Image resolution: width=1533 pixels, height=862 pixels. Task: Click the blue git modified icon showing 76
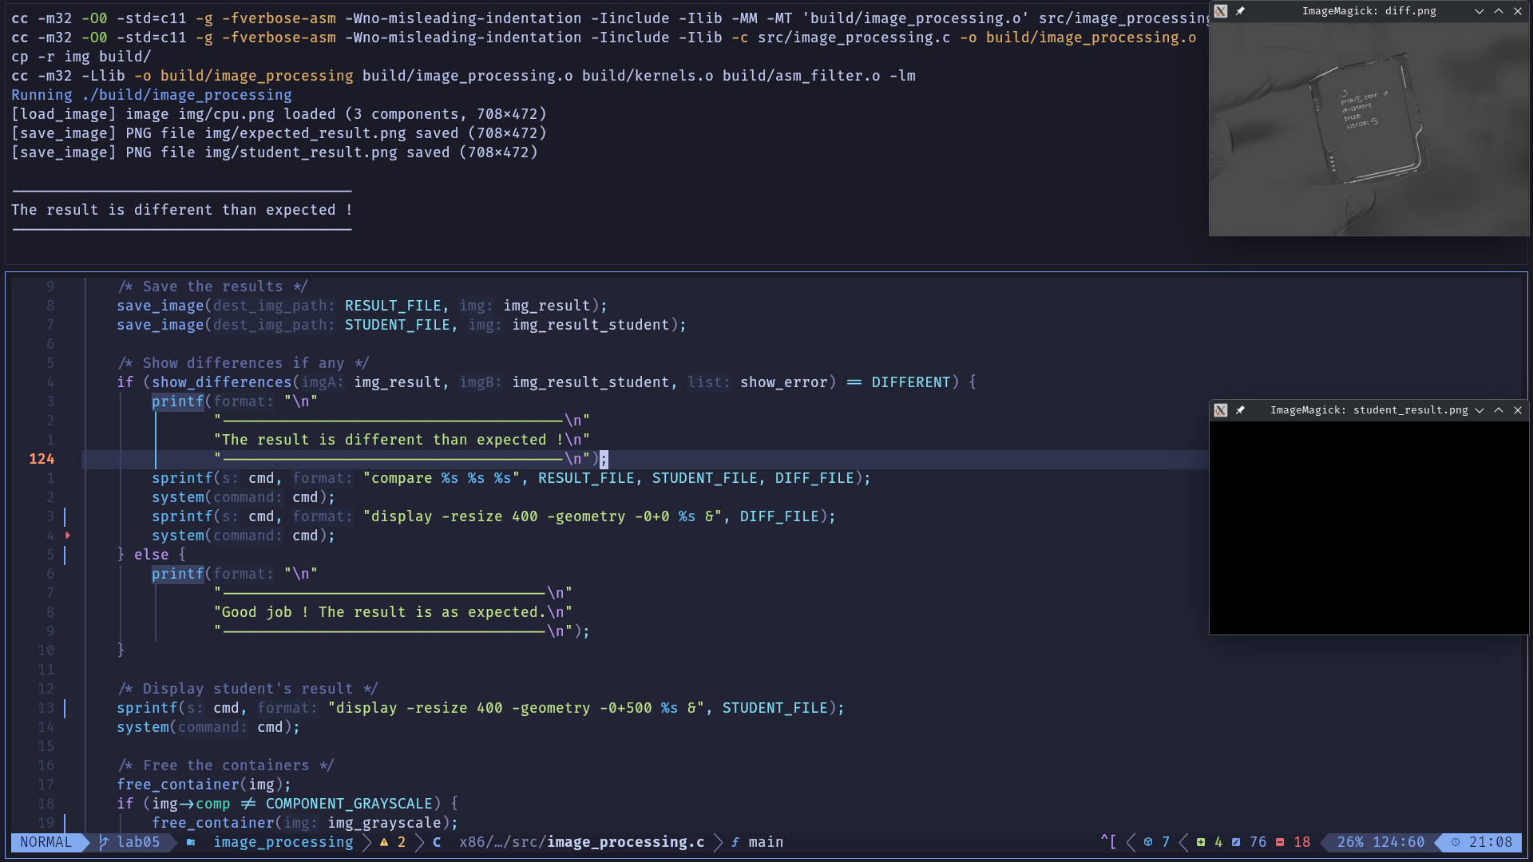[1236, 842]
